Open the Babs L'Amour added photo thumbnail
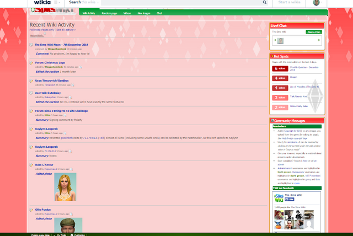The image size is (353, 236). (65, 187)
